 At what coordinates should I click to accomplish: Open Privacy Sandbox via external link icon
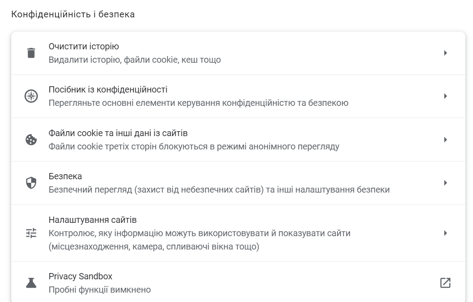[445, 283]
